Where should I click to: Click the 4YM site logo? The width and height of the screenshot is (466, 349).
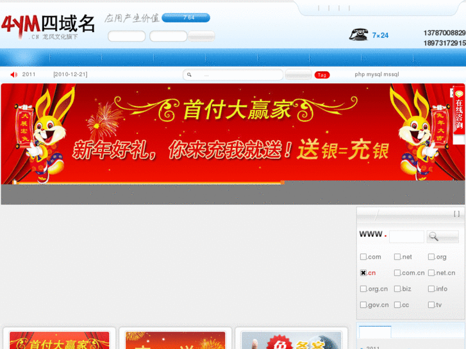48,27
